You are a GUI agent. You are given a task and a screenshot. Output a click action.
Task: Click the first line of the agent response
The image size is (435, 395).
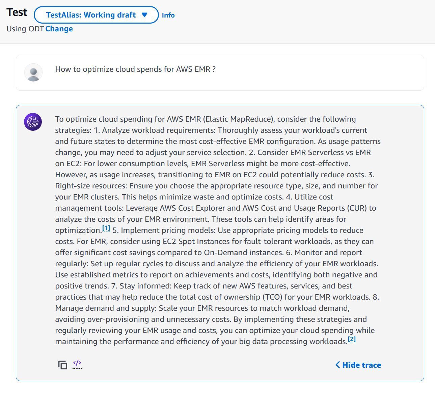206,119
